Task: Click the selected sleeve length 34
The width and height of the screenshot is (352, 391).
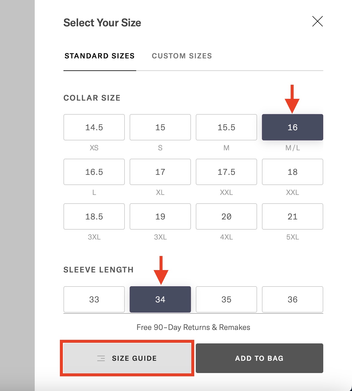Action: [x=160, y=299]
